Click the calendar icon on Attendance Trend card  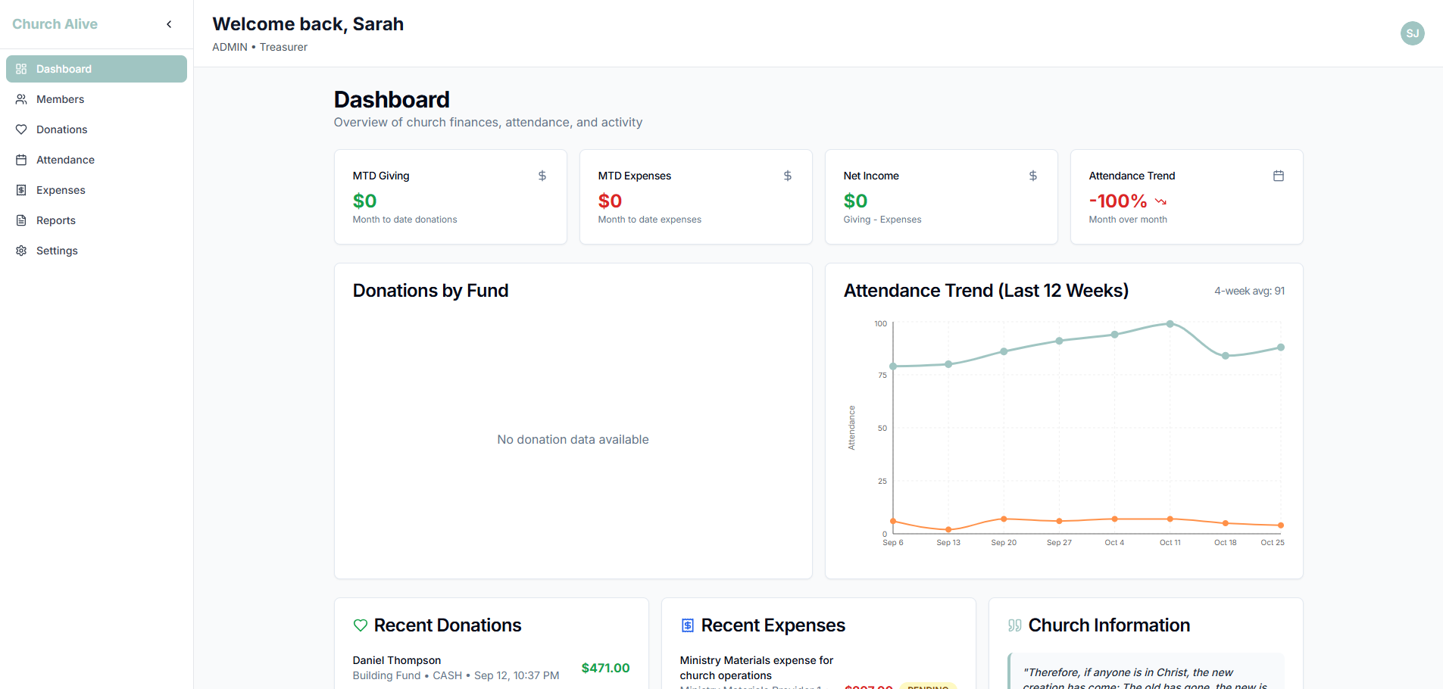pyautogui.click(x=1279, y=176)
